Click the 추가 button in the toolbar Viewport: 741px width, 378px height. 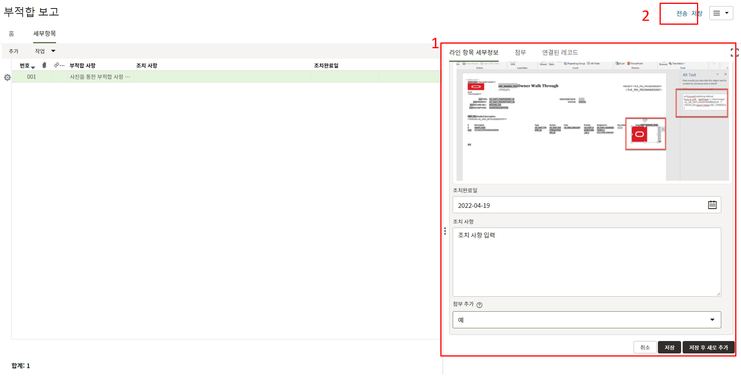click(14, 51)
